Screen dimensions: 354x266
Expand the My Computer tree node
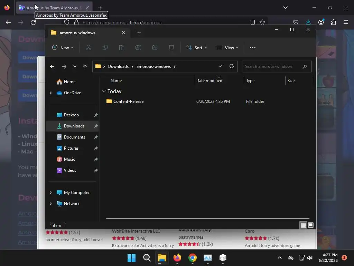[x=50, y=193]
